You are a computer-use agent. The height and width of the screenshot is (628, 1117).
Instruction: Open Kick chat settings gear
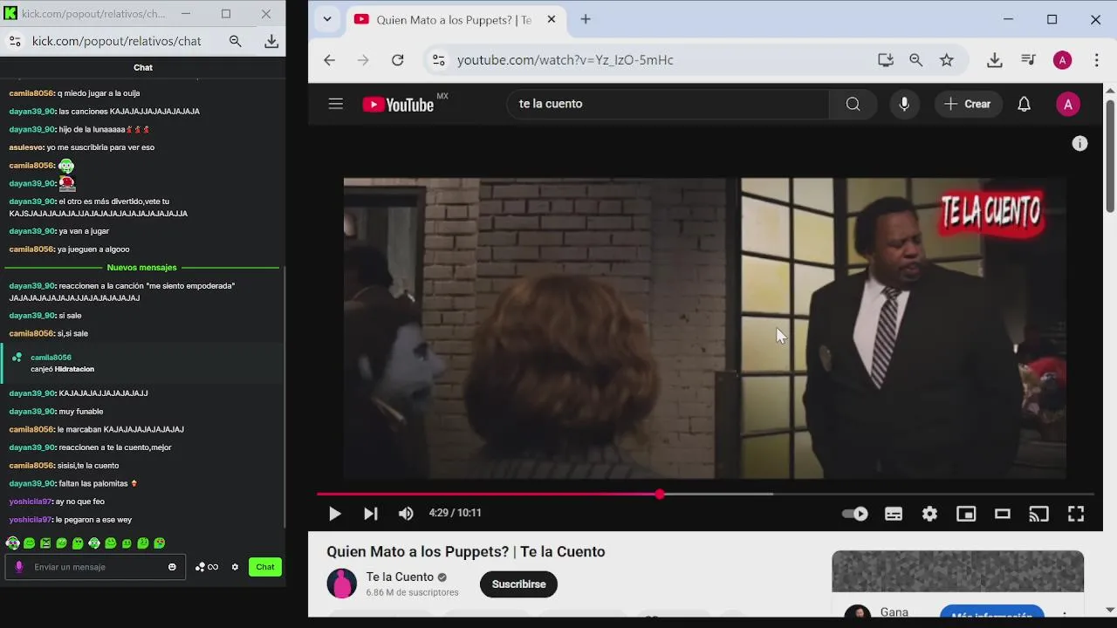tap(235, 567)
